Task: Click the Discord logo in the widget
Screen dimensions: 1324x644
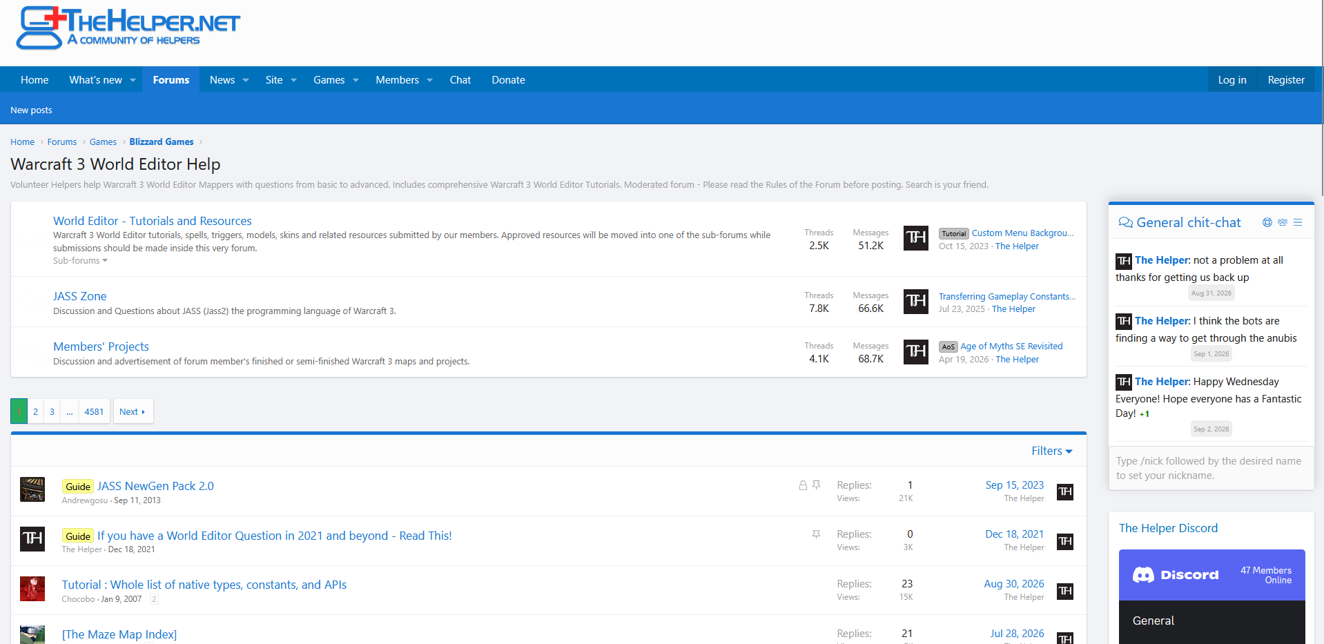Action: pyautogui.click(x=1176, y=575)
